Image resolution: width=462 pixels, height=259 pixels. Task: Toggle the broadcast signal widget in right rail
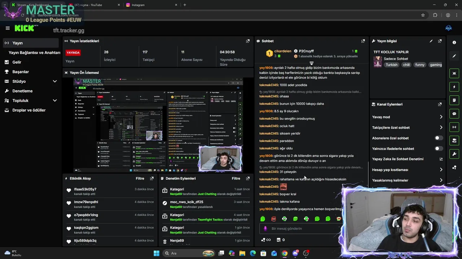tap(454, 127)
